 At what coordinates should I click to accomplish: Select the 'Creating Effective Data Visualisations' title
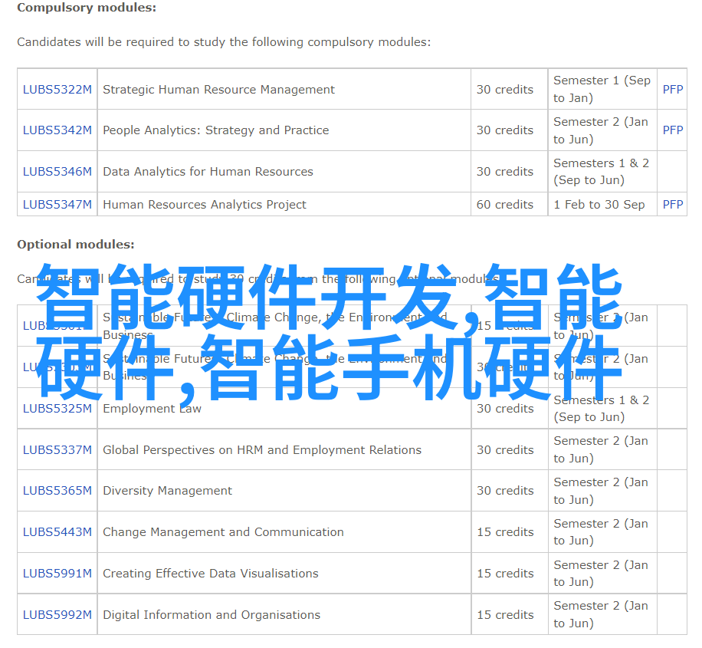(211, 573)
